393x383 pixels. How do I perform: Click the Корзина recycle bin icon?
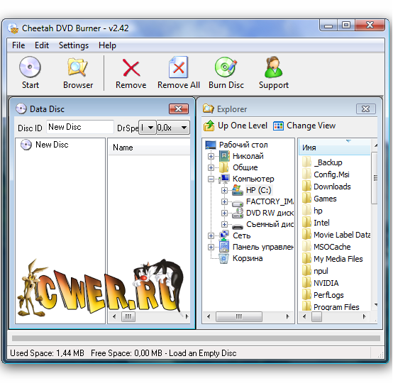click(224, 258)
